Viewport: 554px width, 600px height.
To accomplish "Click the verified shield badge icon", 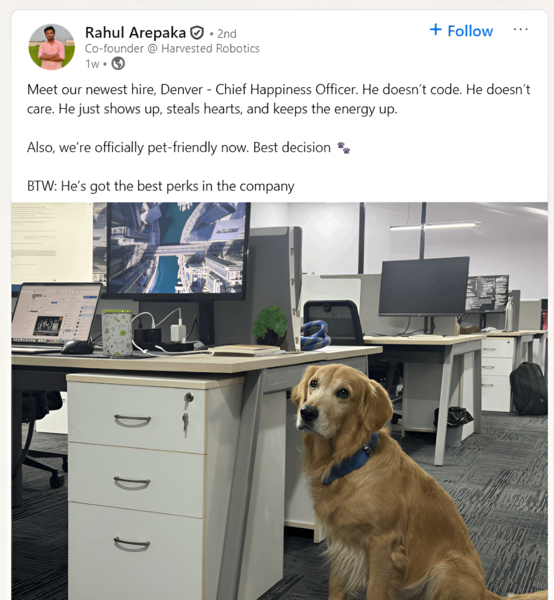I will [197, 33].
